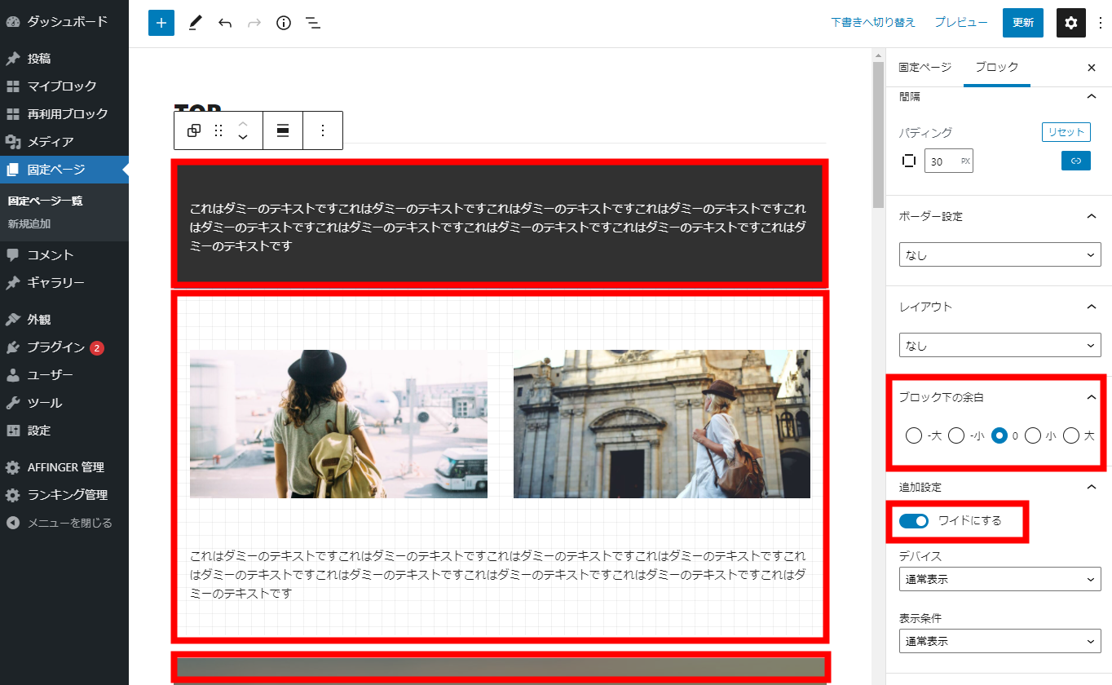Open ユーザー menu

point(64,375)
